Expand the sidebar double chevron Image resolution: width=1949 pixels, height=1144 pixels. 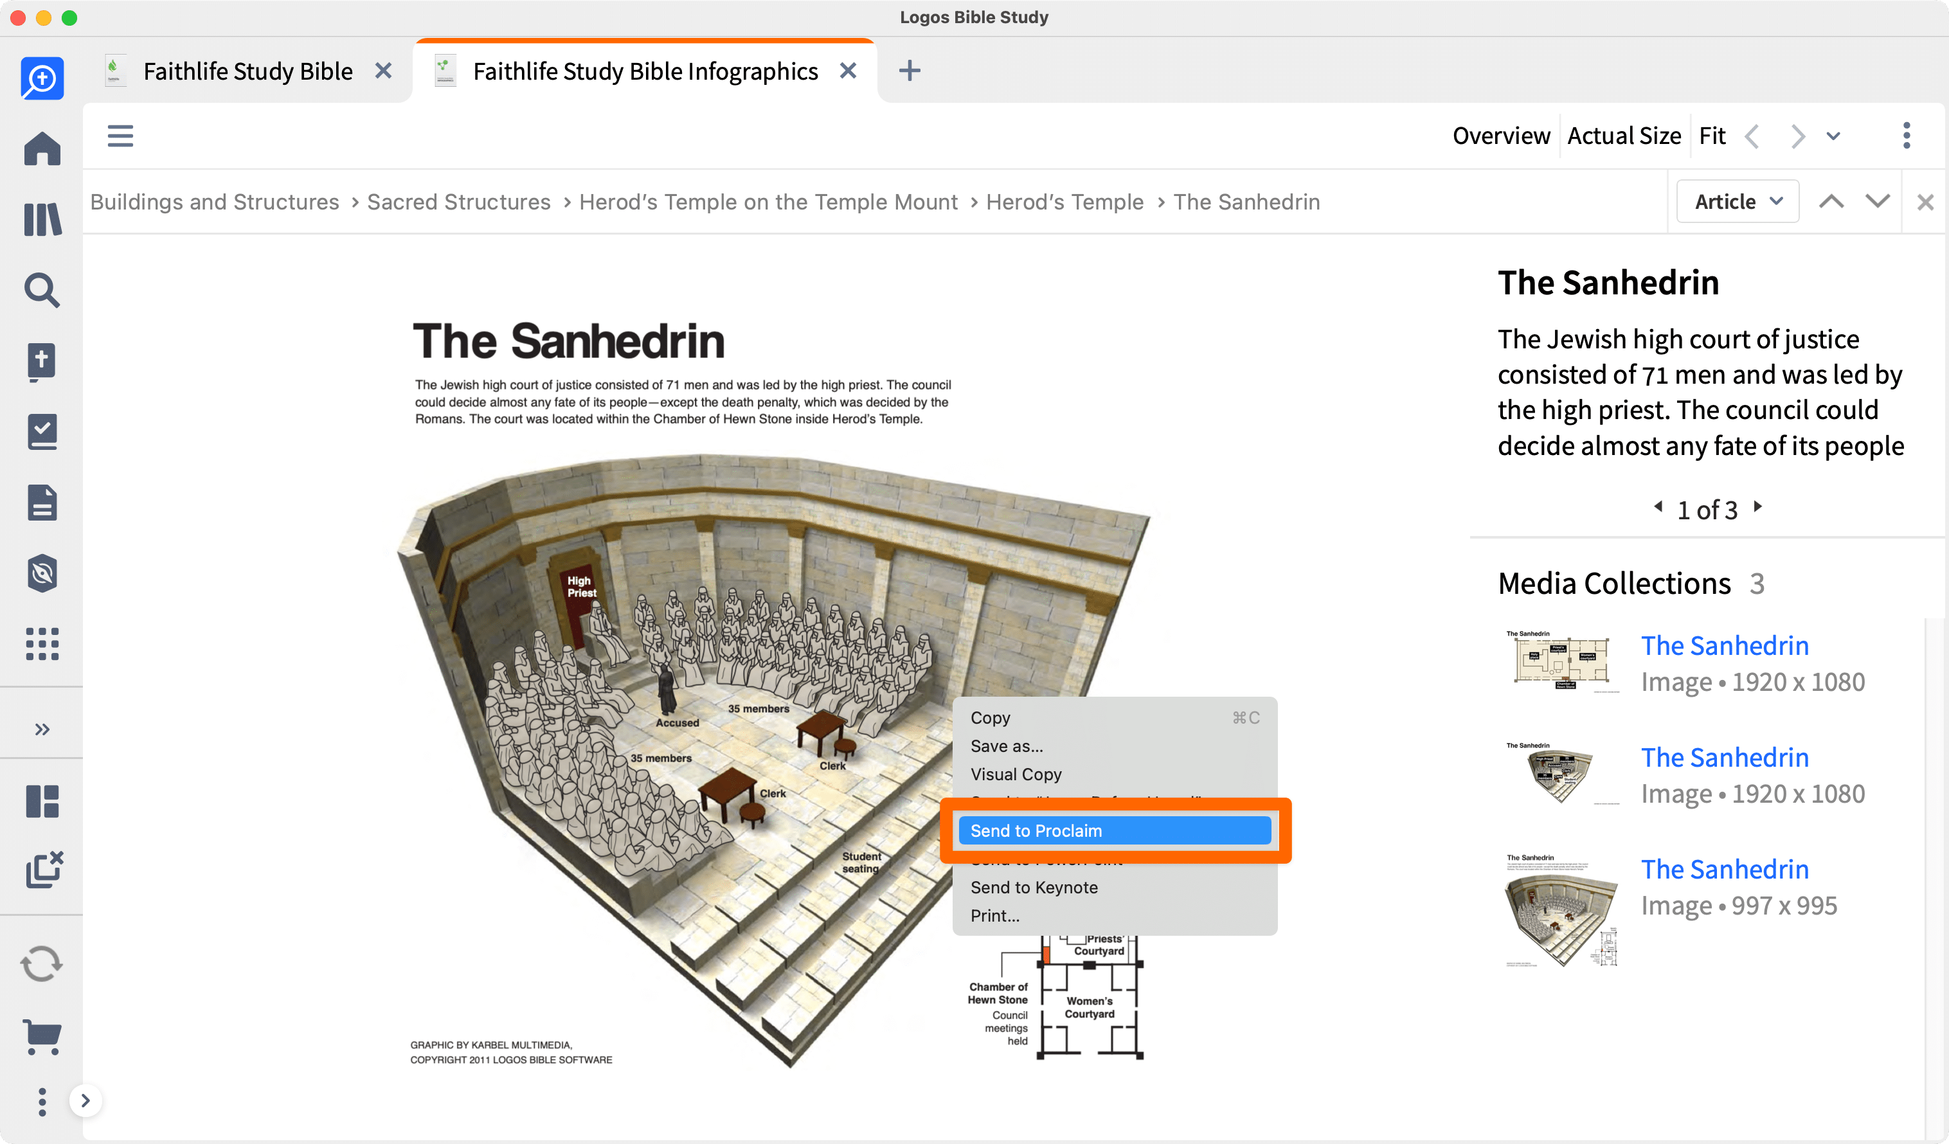42,729
